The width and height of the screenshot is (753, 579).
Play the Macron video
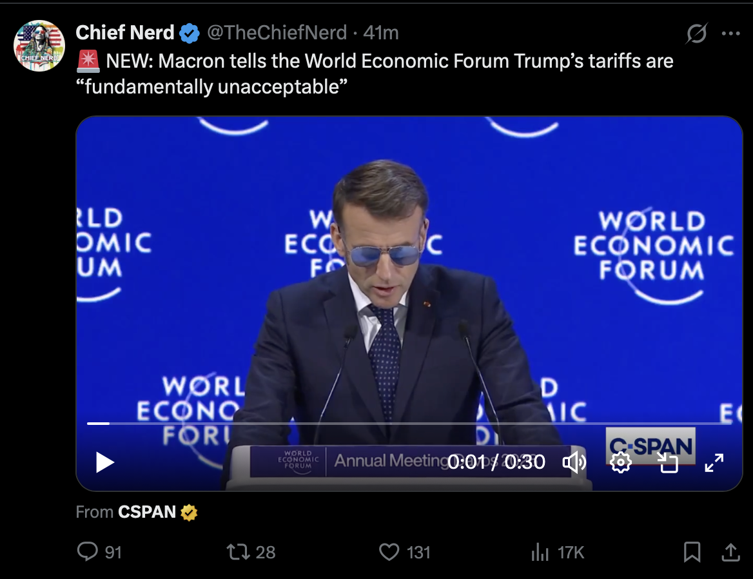(105, 462)
